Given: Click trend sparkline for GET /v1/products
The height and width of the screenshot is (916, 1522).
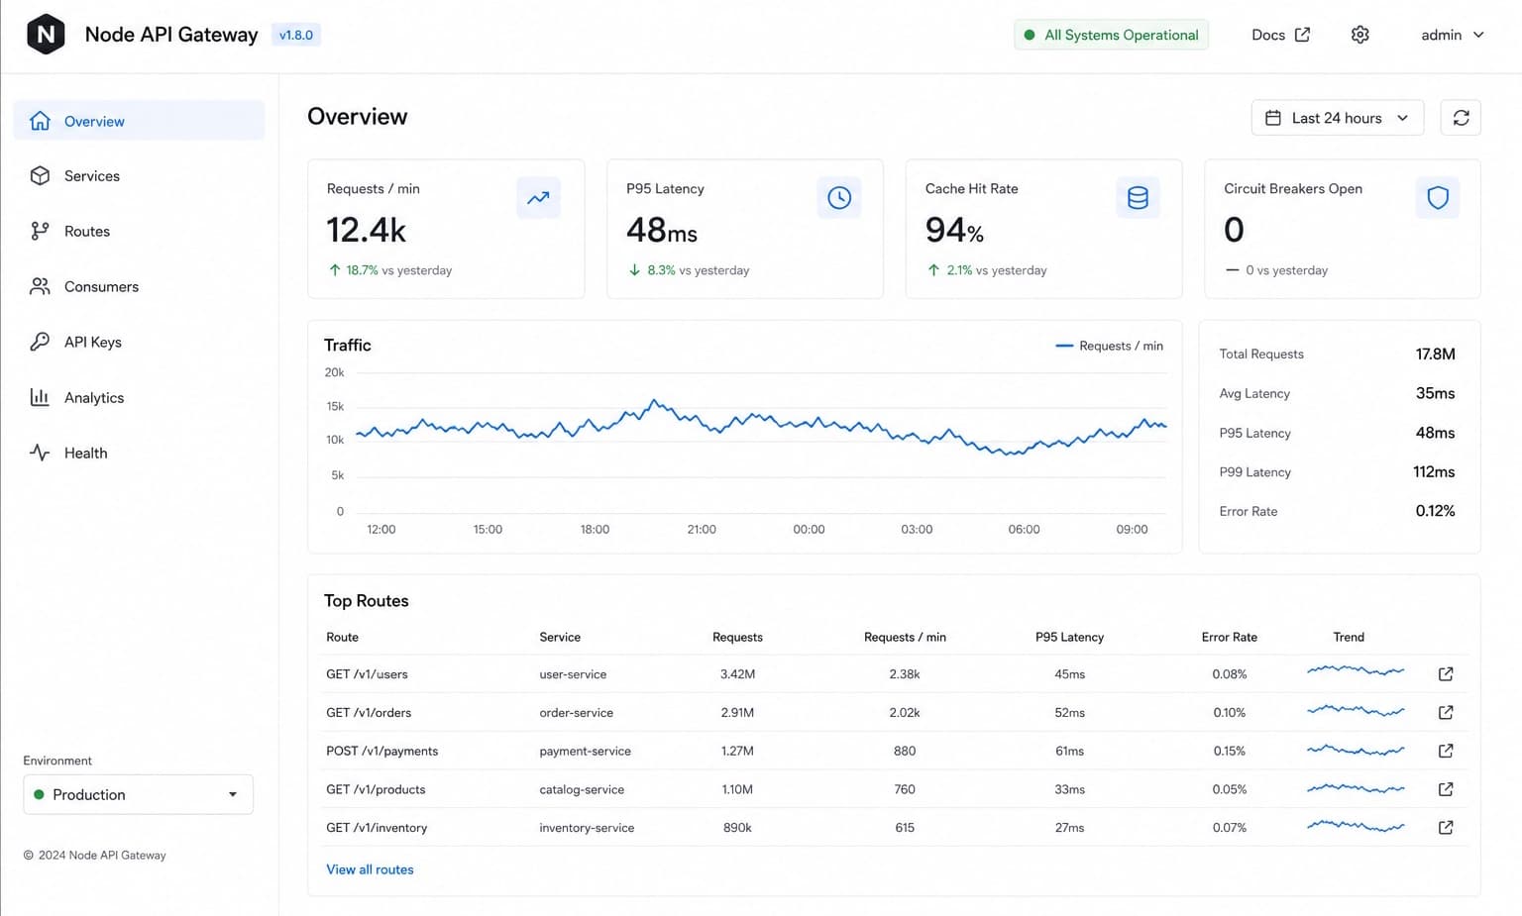Looking at the screenshot, I should coord(1356,788).
